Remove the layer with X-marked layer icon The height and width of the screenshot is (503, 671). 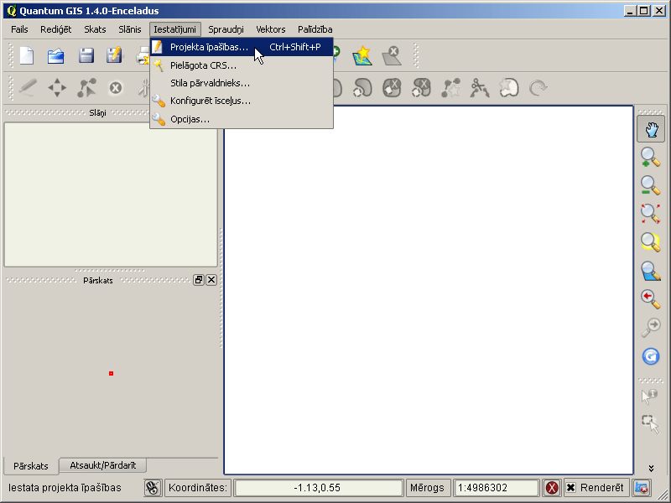[392, 56]
